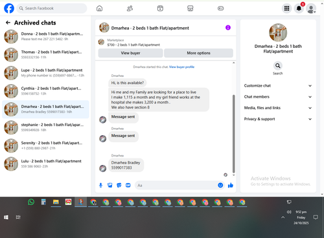The height and width of the screenshot is (238, 324).
Task: Click the sender avatar beside Dmarhea Bradley message
Action: click(x=102, y=168)
